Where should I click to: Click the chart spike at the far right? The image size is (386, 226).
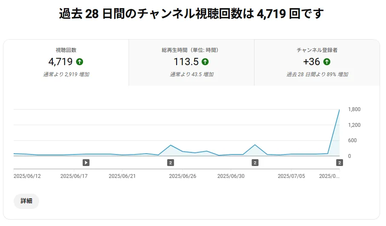pyautogui.click(x=339, y=110)
